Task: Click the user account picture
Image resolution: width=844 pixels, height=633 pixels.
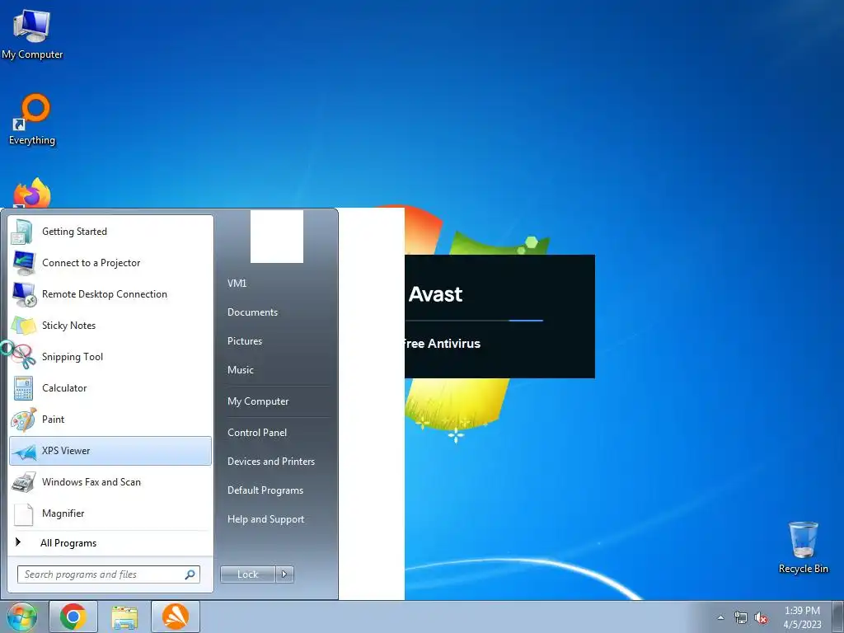Action: (277, 237)
